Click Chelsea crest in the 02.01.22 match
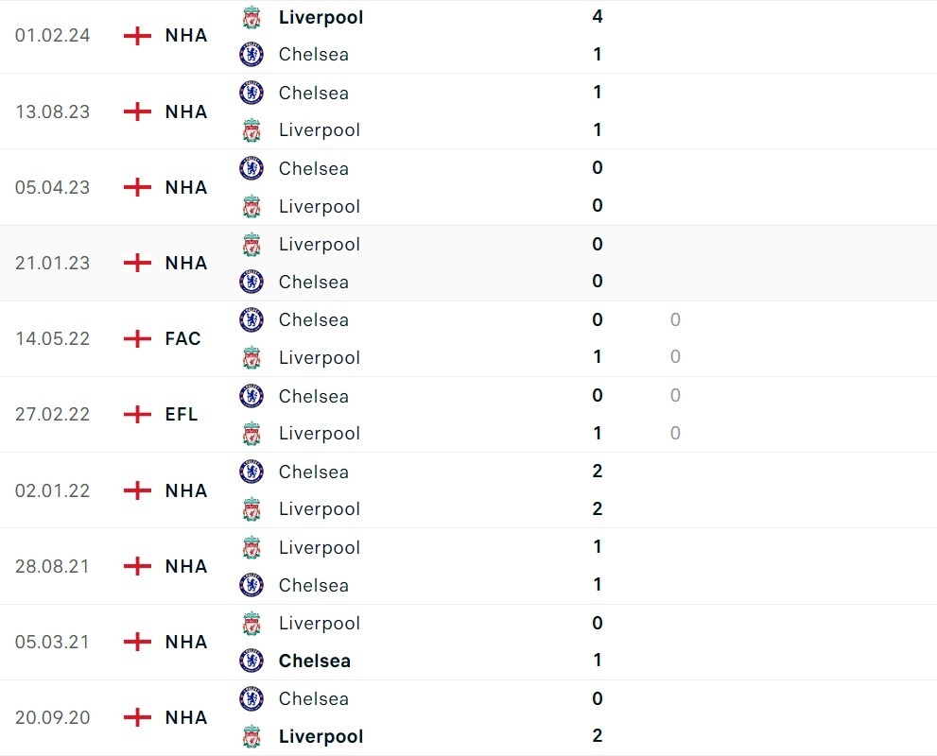This screenshot has height=756, width=937. pos(252,472)
